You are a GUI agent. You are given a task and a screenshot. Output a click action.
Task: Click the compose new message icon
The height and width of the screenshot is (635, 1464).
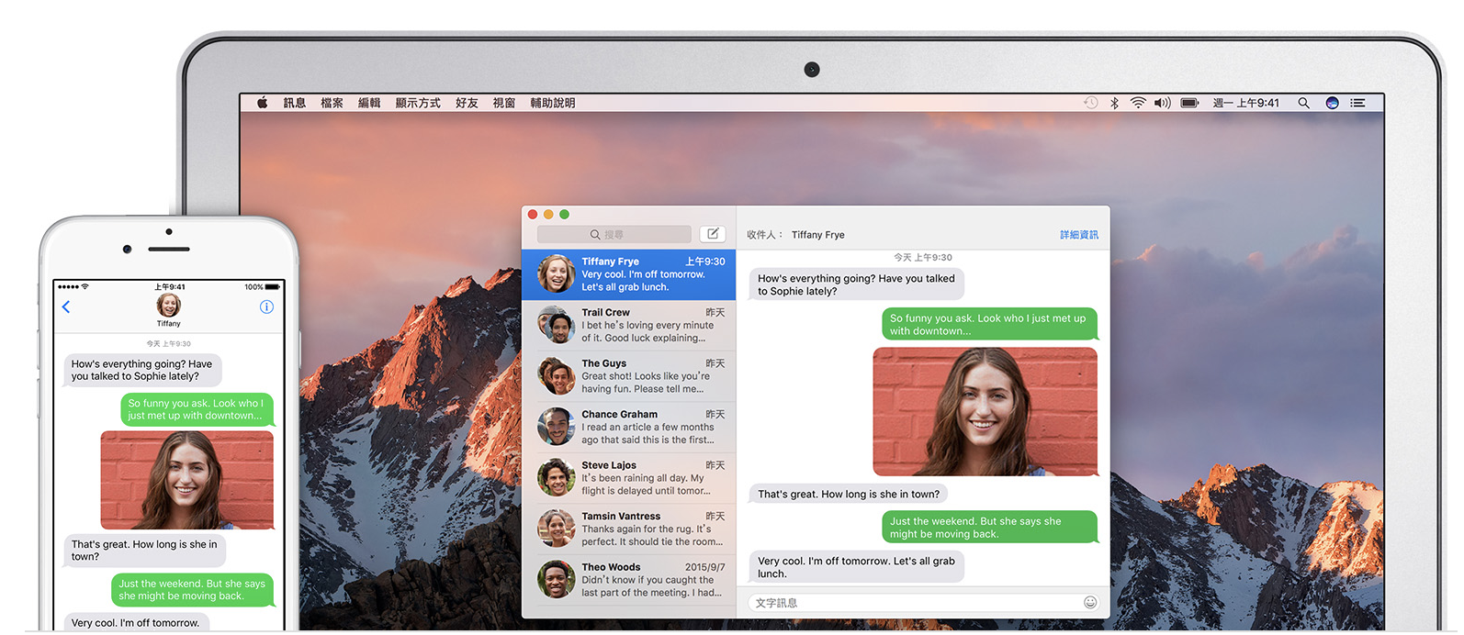click(712, 234)
